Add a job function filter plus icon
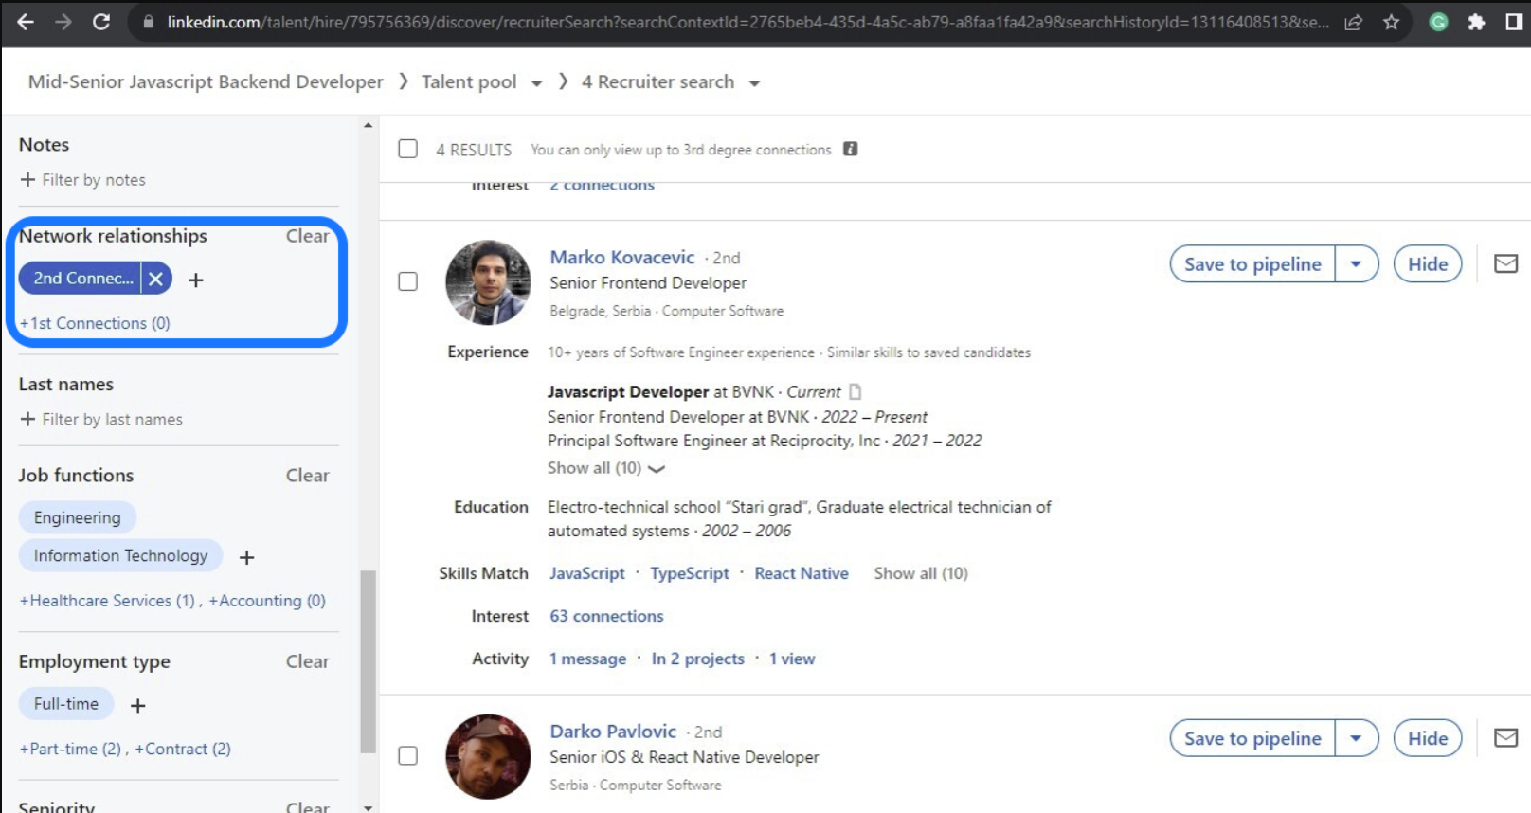The image size is (1531, 813). click(247, 557)
